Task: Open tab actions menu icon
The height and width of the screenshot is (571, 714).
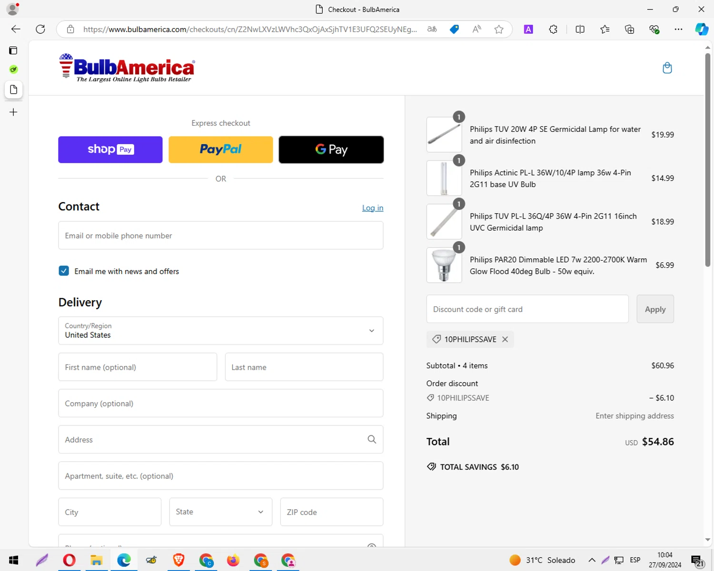Action: (x=13, y=50)
